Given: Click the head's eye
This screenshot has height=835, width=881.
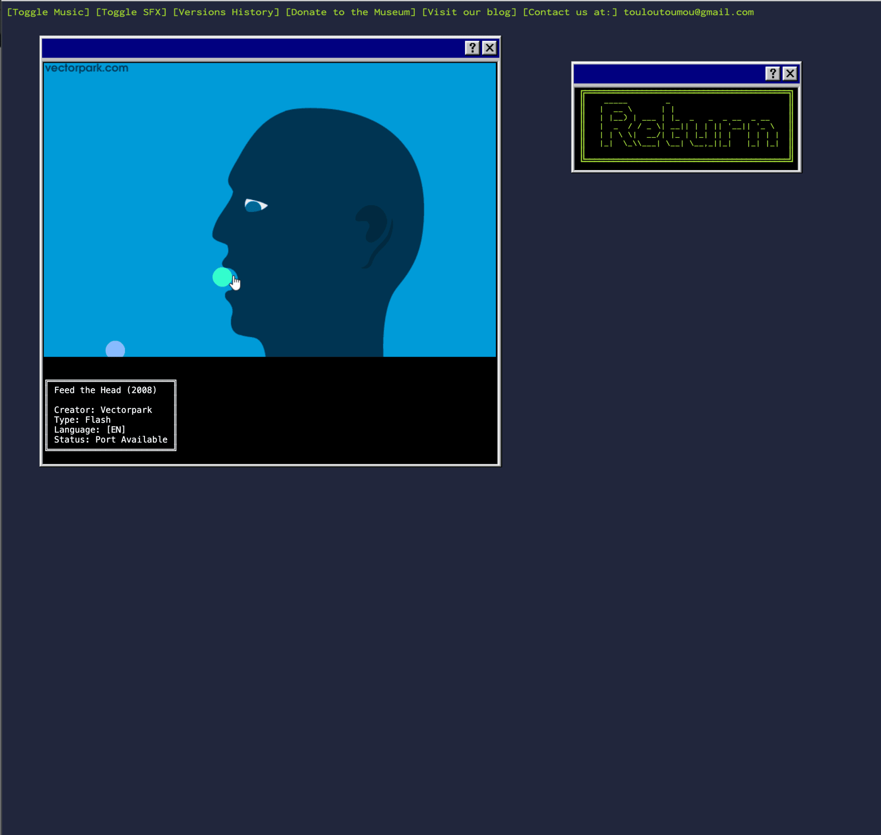Looking at the screenshot, I should [255, 206].
